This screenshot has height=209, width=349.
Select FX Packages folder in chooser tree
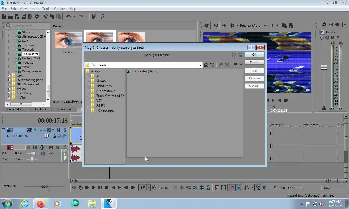(x=105, y=110)
